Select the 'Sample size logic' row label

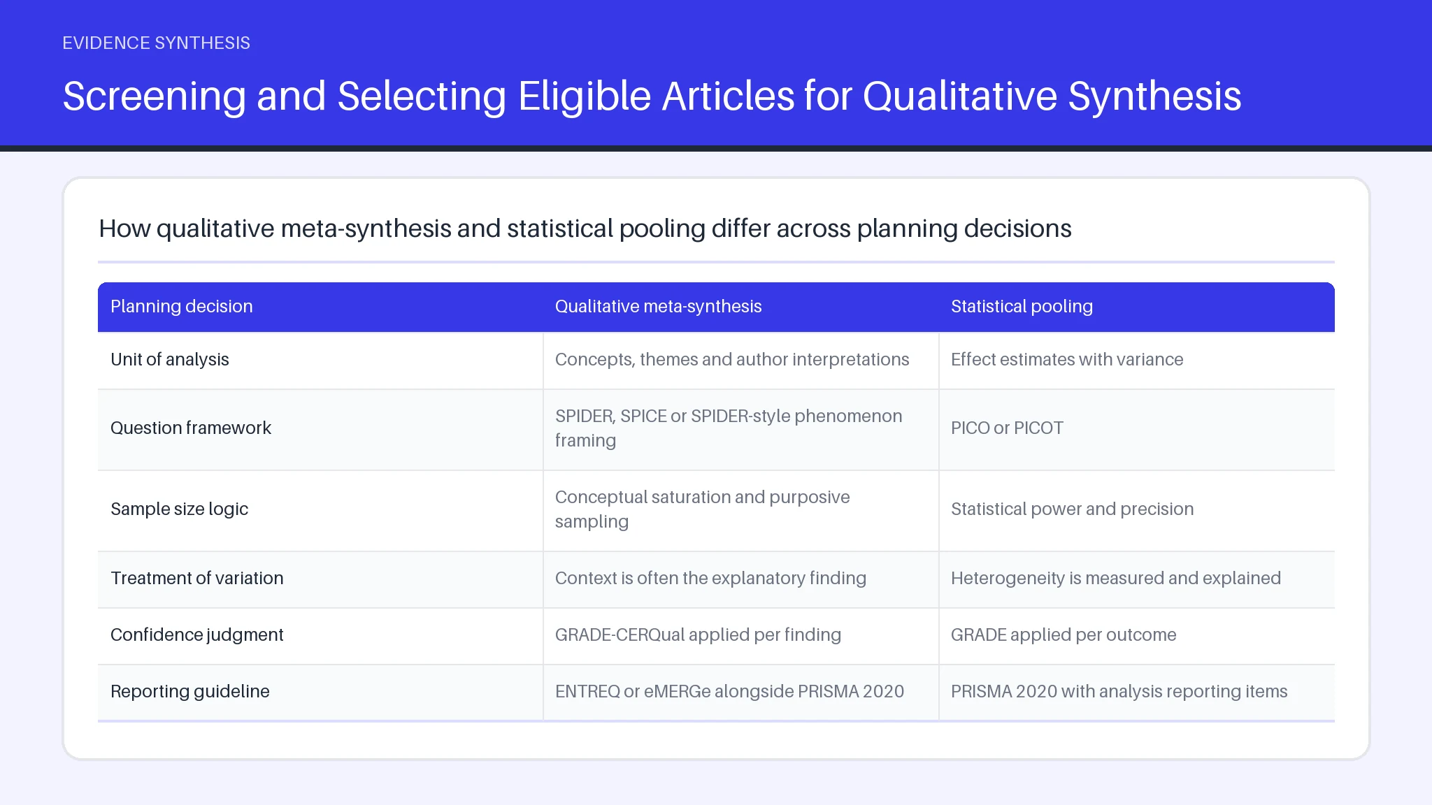179,509
